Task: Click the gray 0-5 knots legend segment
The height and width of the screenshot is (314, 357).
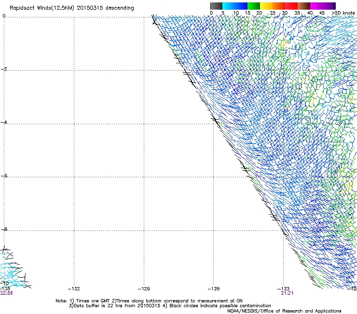Action: (x=216, y=6)
